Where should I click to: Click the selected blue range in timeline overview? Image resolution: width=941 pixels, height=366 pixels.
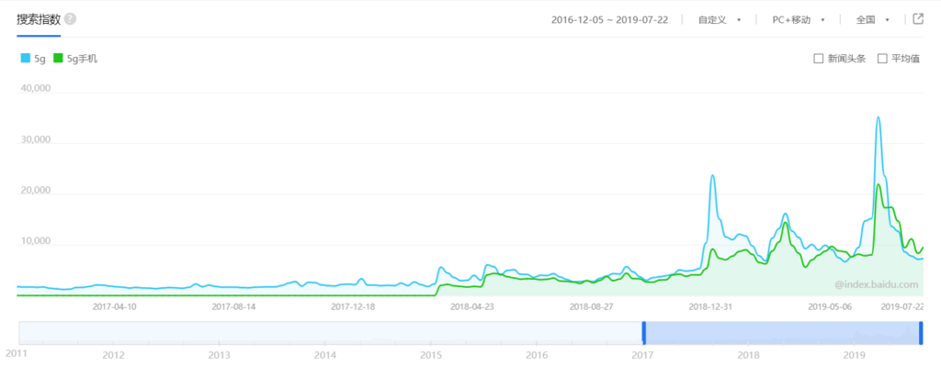coord(783,332)
